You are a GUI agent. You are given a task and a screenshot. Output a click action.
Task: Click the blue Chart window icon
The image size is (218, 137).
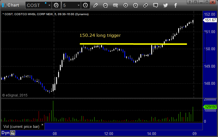(x=4, y=5)
